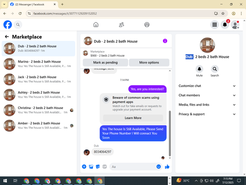The width and height of the screenshot is (246, 185).
Task: Click the Yes, are you interested? message
Action: click(147, 89)
